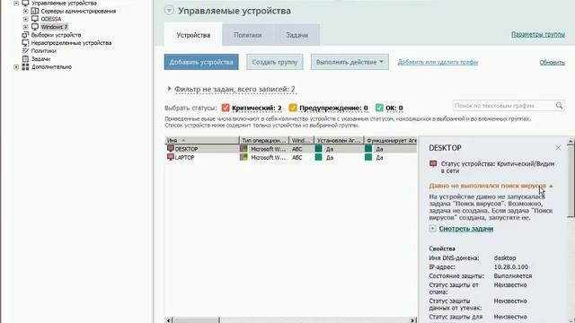
Task: Expand the ODESSA group node
Action: coord(26,19)
